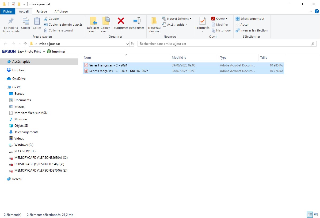Select Téléchargements in the navigation pane
The image size is (320, 218).
point(26,132)
